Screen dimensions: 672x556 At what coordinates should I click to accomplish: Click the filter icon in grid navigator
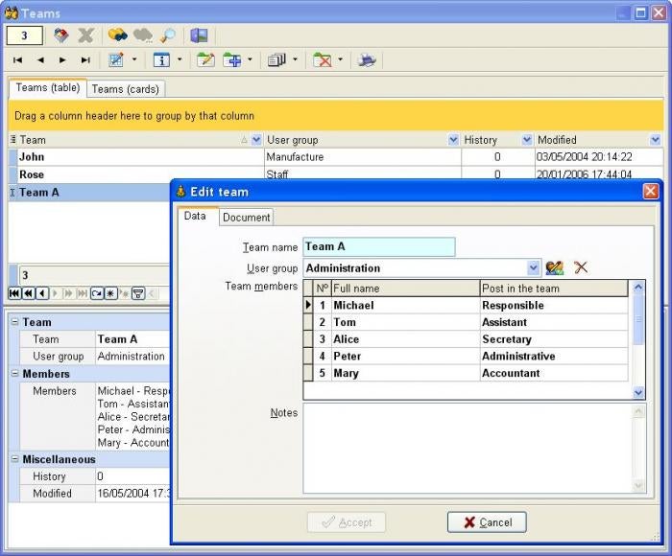137,293
